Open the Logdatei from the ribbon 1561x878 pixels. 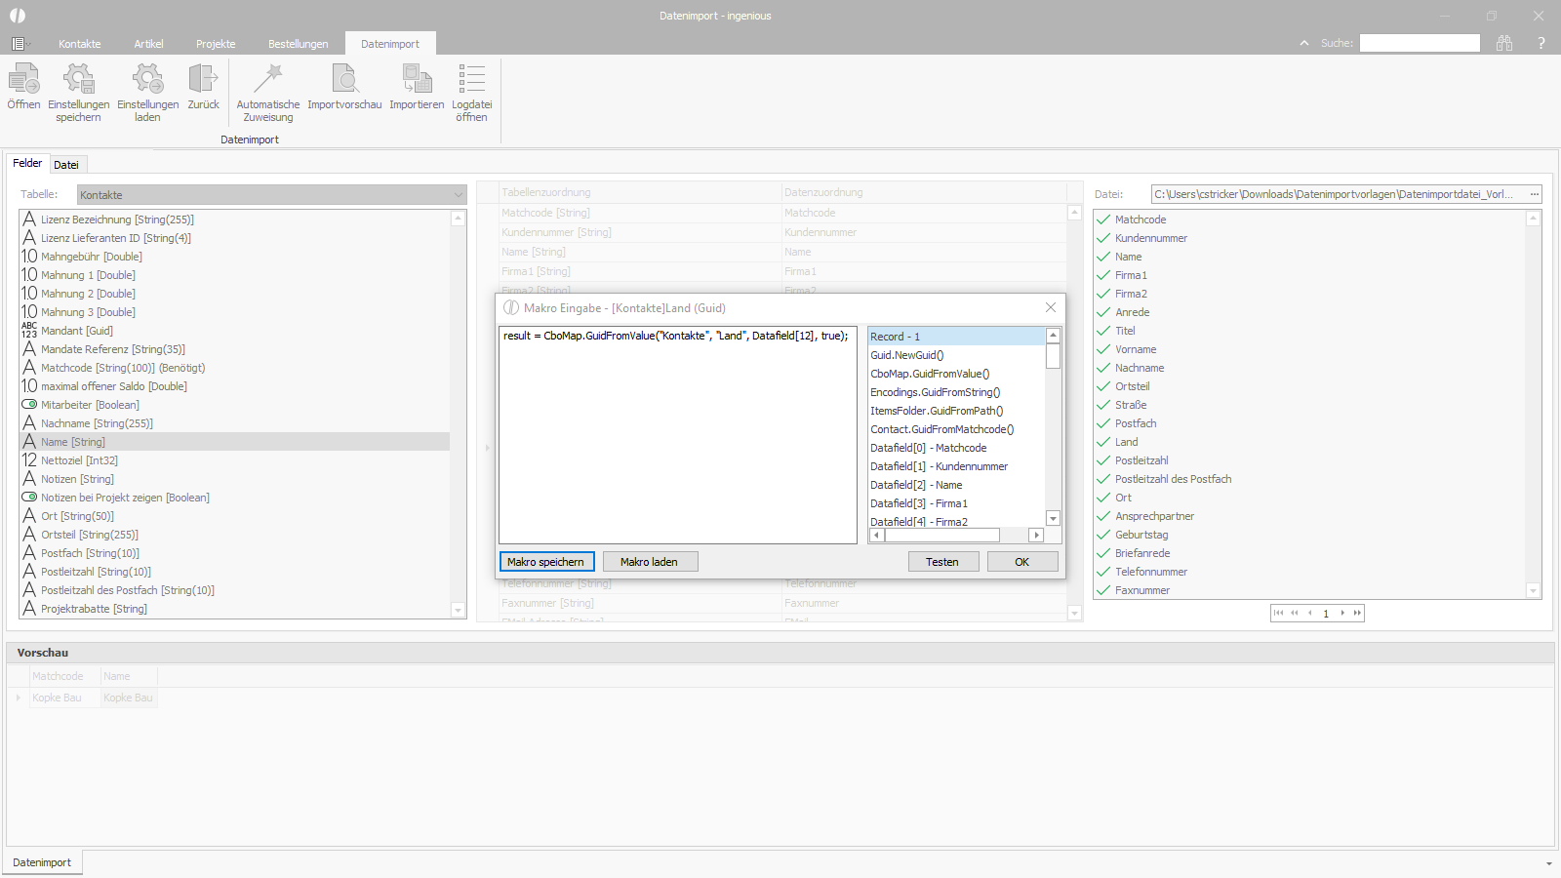[471, 80]
